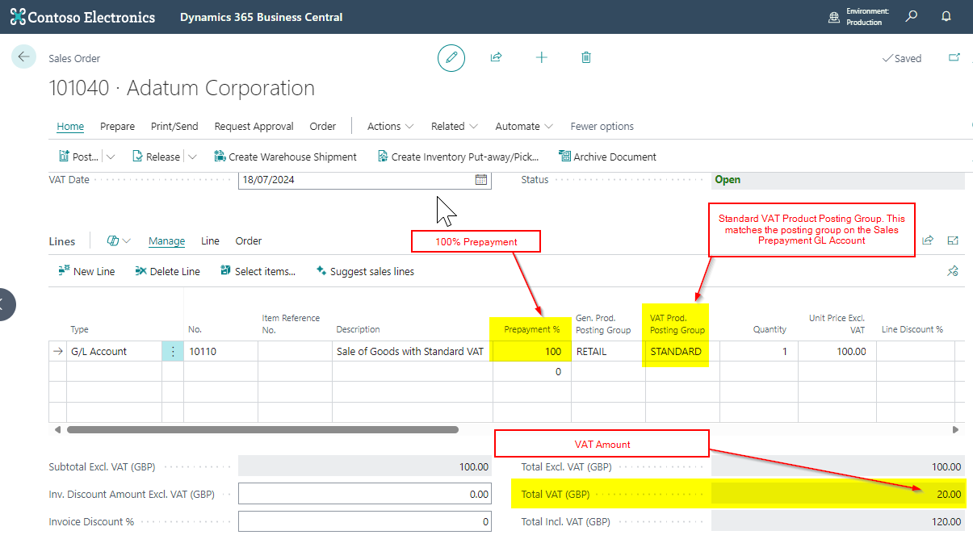This screenshot has width=973, height=535.
Task: Expand the Related menu
Action: click(x=454, y=126)
